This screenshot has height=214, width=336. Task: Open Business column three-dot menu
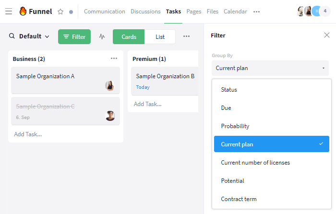114,58
